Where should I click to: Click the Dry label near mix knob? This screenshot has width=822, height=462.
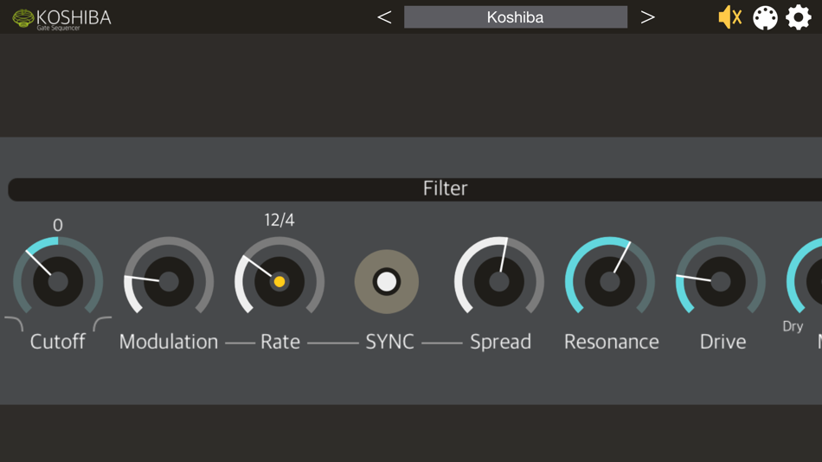(x=793, y=326)
